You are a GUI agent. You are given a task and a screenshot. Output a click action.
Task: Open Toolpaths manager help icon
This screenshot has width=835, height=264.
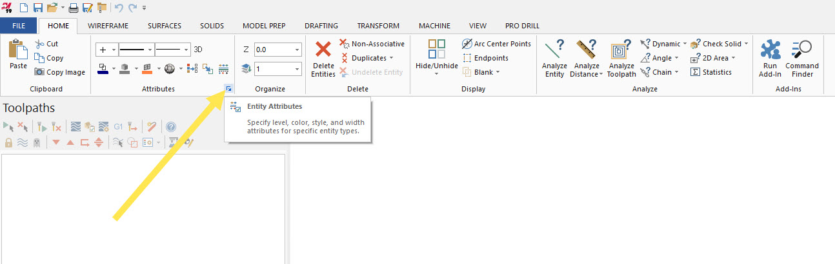pyautogui.click(x=171, y=127)
